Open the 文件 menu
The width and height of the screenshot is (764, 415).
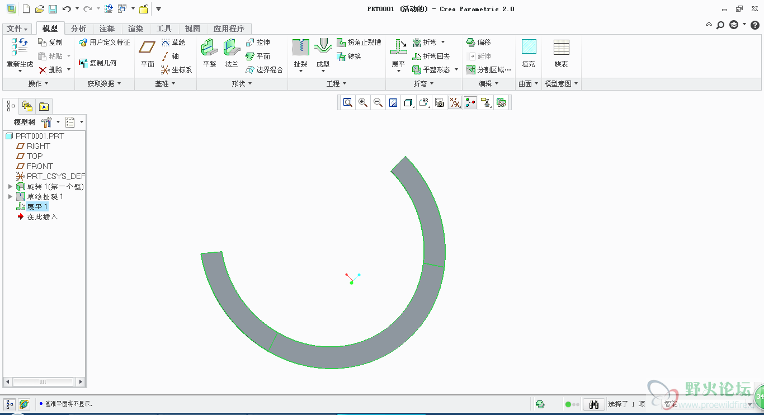(17, 29)
